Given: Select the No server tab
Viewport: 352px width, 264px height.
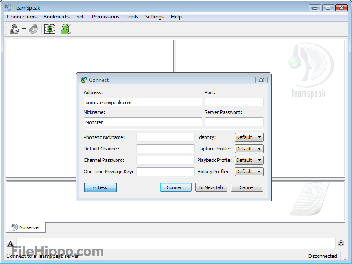Looking at the screenshot, I should (x=26, y=227).
